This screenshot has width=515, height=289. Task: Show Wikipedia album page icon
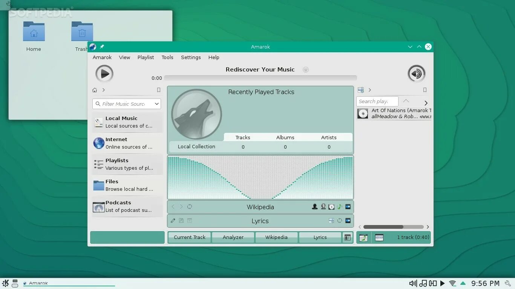pyautogui.click(x=331, y=207)
